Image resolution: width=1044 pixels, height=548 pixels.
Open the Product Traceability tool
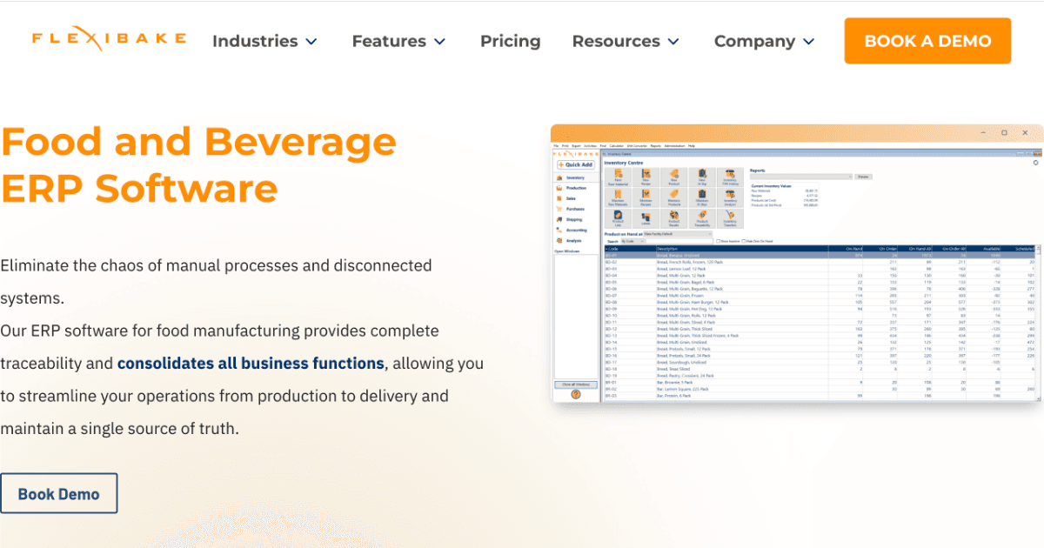coord(703,217)
